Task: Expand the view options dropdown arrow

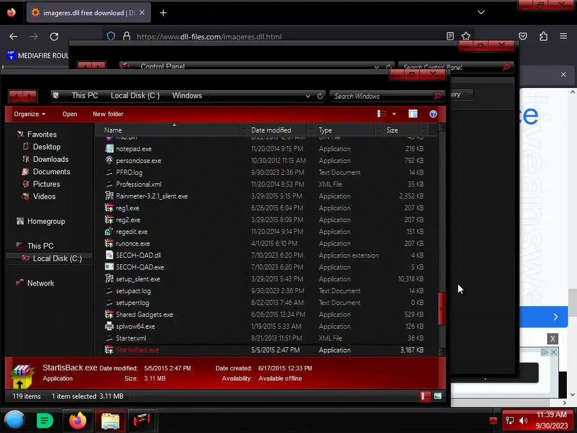Action: click(394, 114)
